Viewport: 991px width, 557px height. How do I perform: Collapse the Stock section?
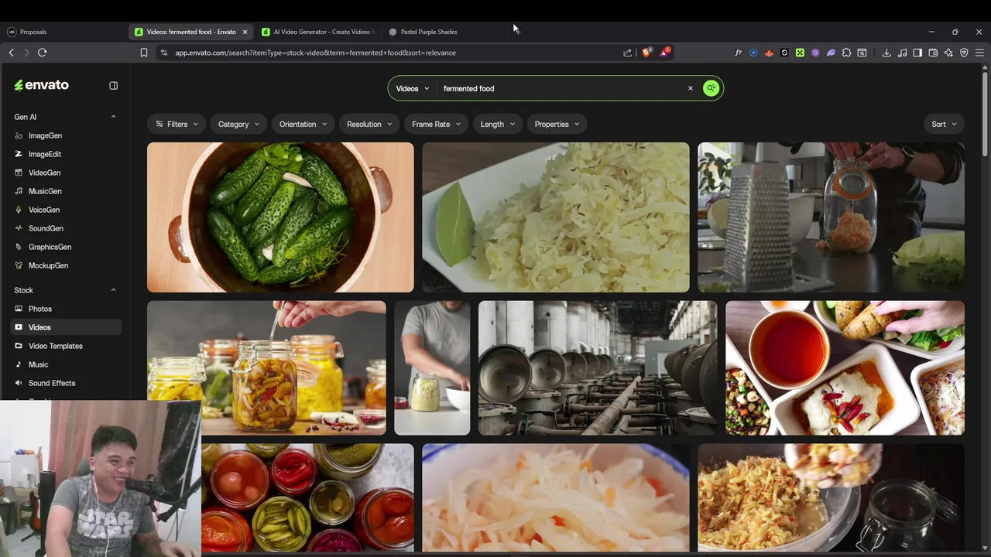click(x=113, y=290)
